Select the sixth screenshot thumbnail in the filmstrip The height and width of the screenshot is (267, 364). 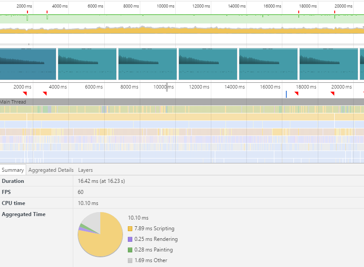point(328,64)
